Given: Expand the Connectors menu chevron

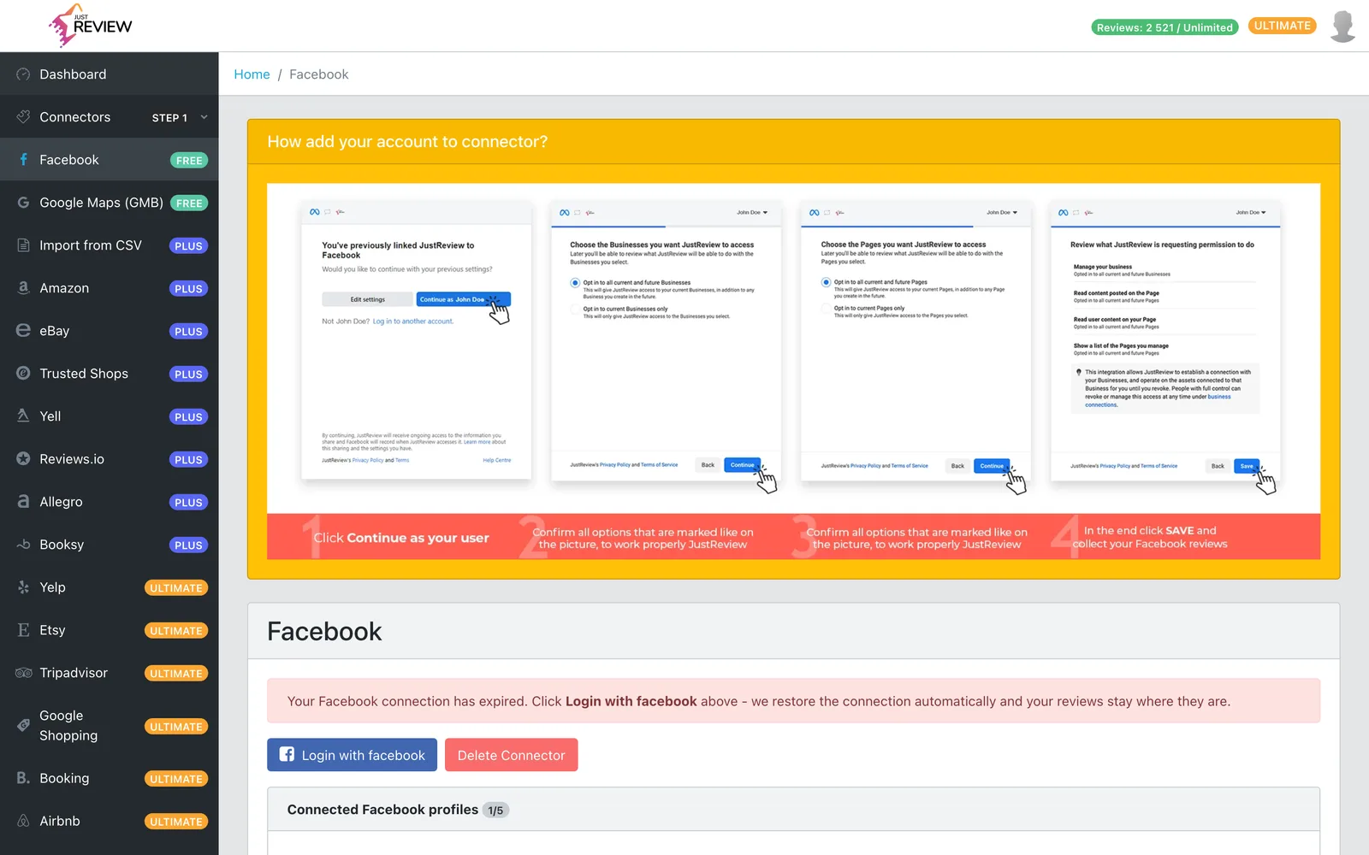Looking at the screenshot, I should click(204, 117).
